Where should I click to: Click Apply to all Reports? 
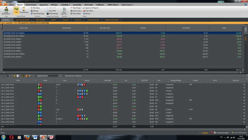coord(91,8)
